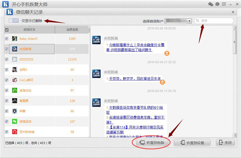Image resolution: width=241 pixels, height=158 pixels.
Task: Click the gray group avatar in 11535 row
Action: click(x=14, y=59)
